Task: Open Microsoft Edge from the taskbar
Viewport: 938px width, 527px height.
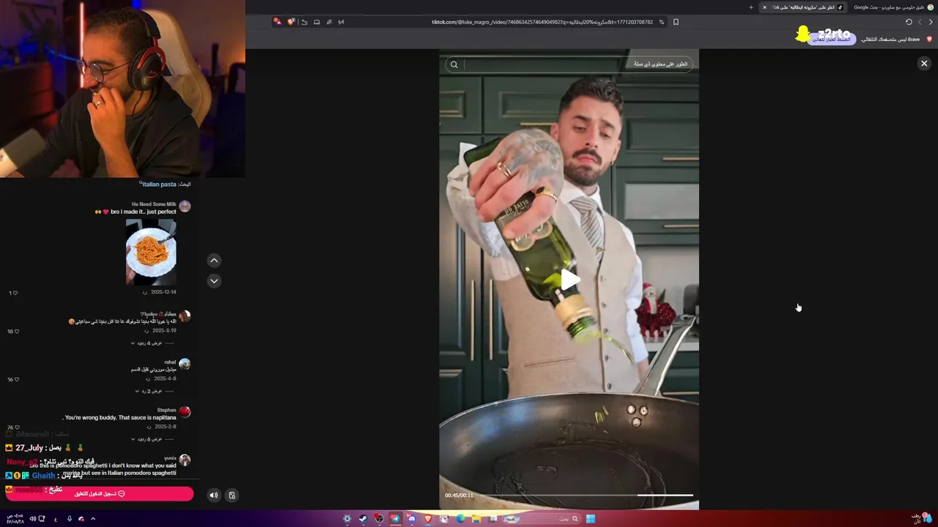Action: [460, 519]
